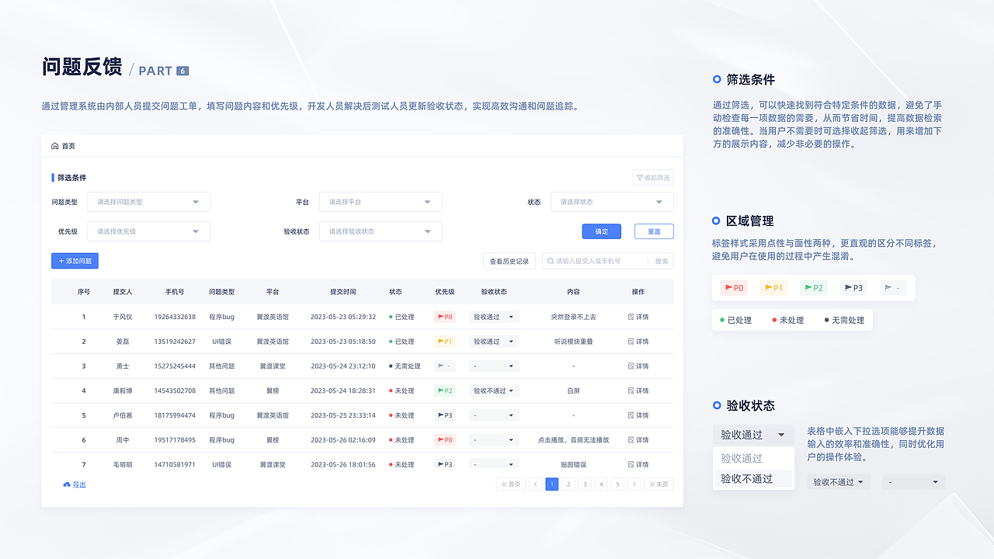Go to page 3 in pagination
This screenshot has height=559, width=994.
(585, 484)
